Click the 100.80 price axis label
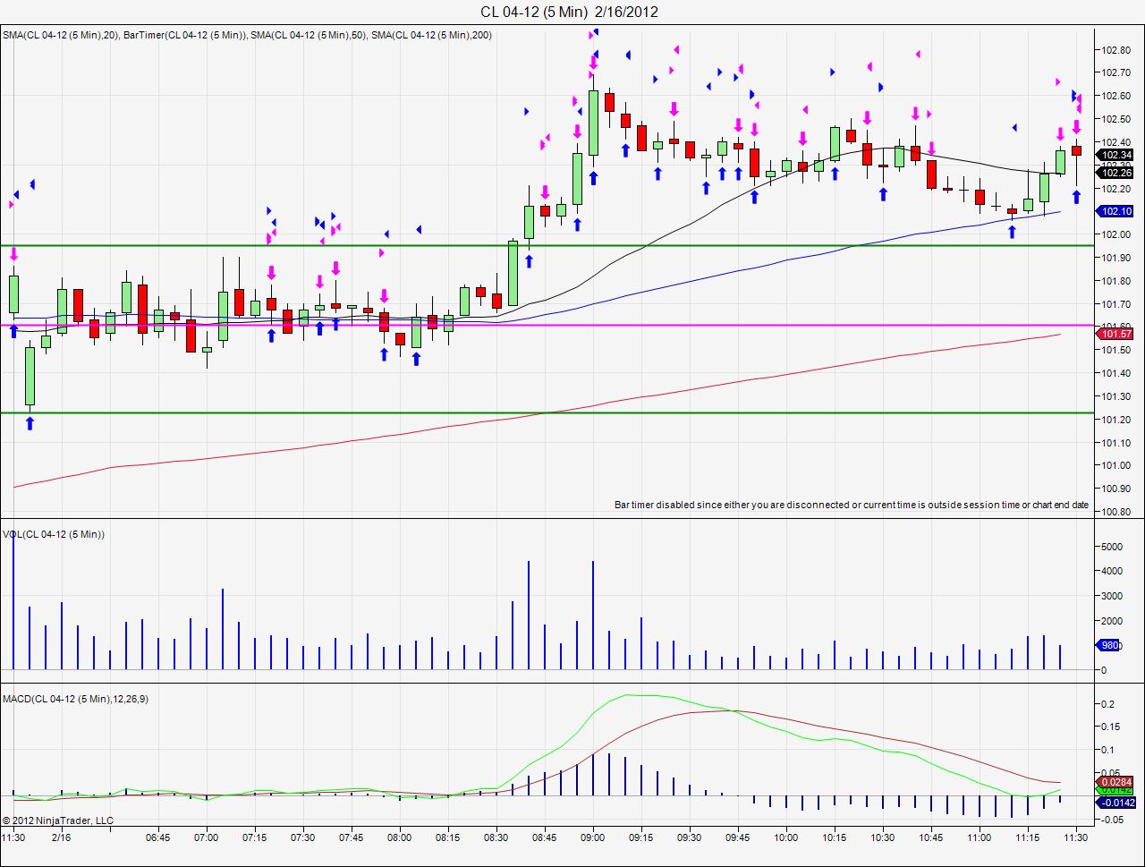 (x=1116, y=513)
